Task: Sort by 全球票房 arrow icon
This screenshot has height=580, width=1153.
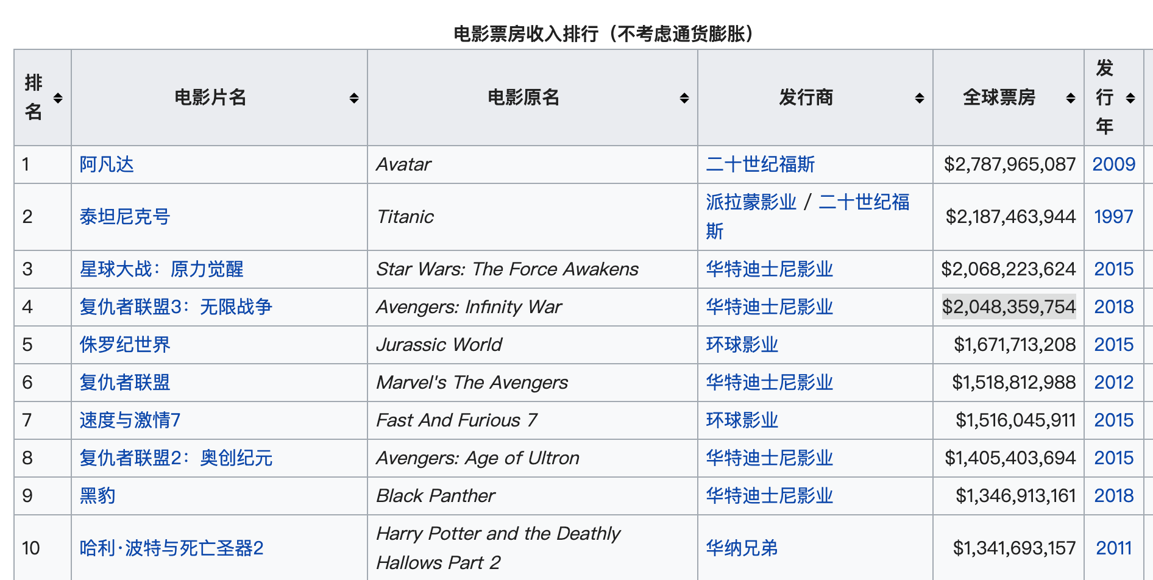Action: pyautogui.click(x=1070, y=98)
